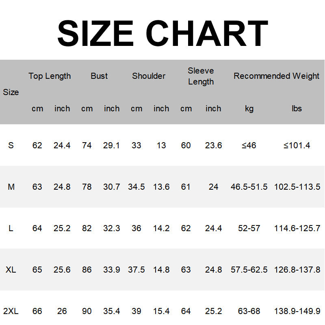Click the 2XL size row label
325x325 pixels.
11,311
